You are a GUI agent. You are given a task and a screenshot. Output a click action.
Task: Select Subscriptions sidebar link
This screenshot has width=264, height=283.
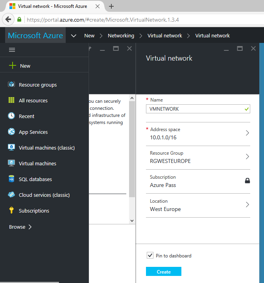point(34,211)
